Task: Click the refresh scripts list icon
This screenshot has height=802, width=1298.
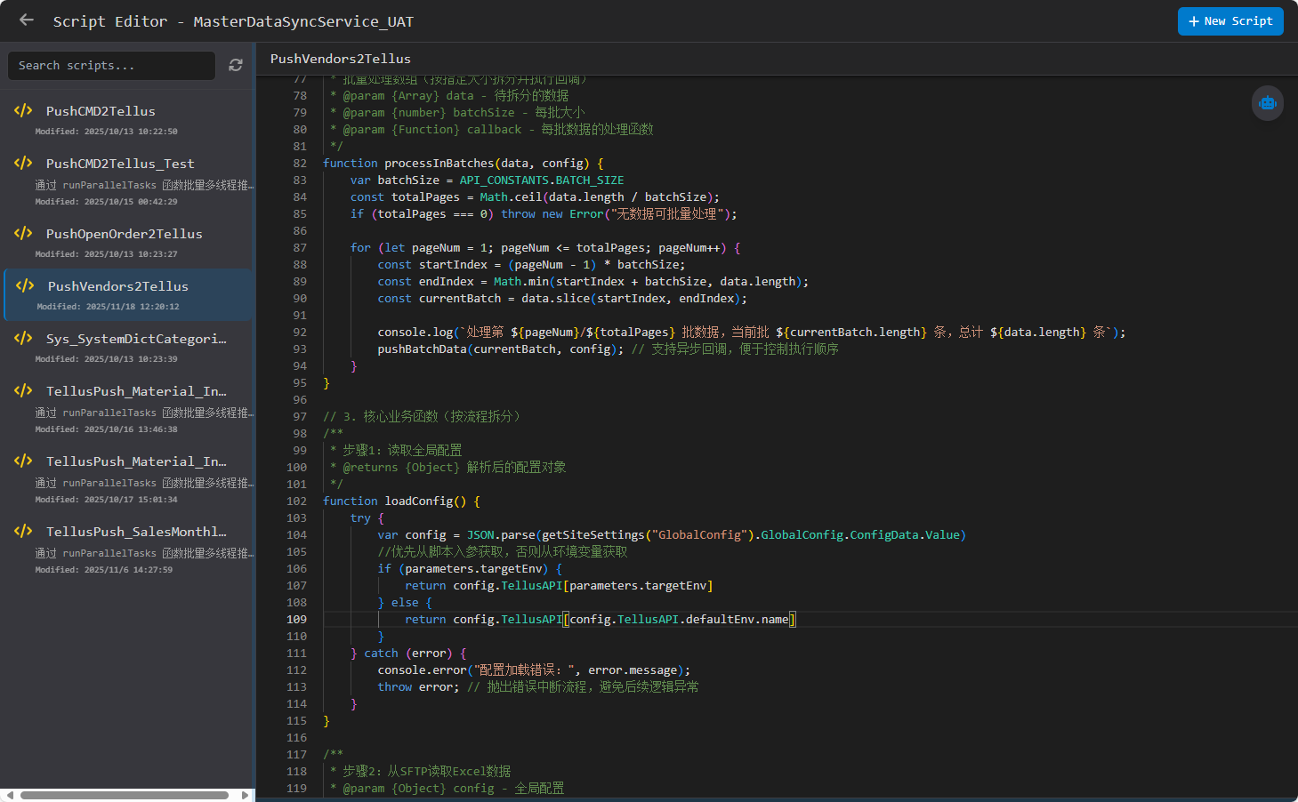Action: [236, 65]
